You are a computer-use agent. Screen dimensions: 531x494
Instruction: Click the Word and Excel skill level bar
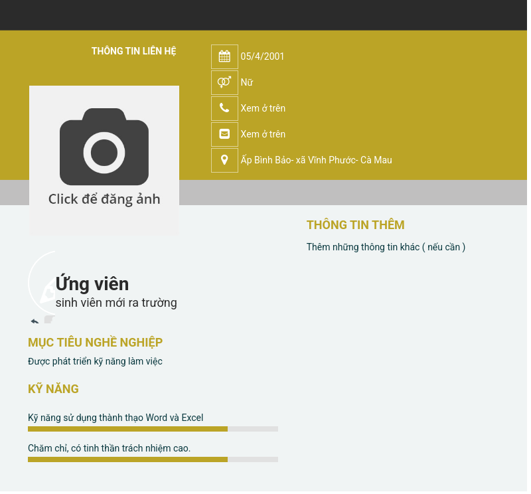(x=153, y=429)
